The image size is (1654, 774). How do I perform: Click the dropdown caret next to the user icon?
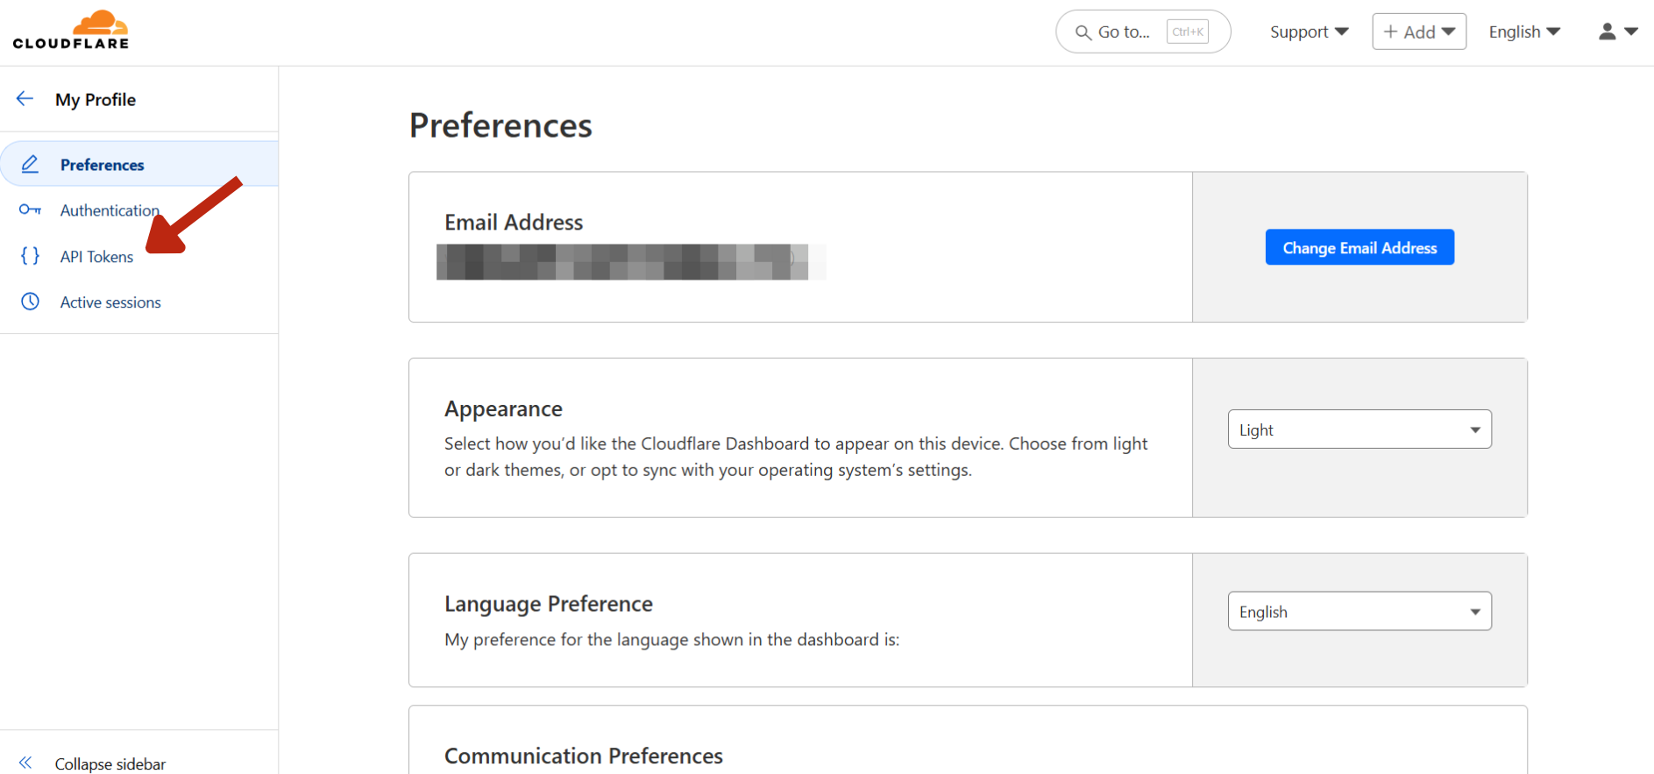point(1631,32)
